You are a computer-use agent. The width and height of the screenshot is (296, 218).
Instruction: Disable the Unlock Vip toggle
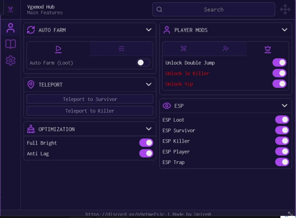pos(279,84)
